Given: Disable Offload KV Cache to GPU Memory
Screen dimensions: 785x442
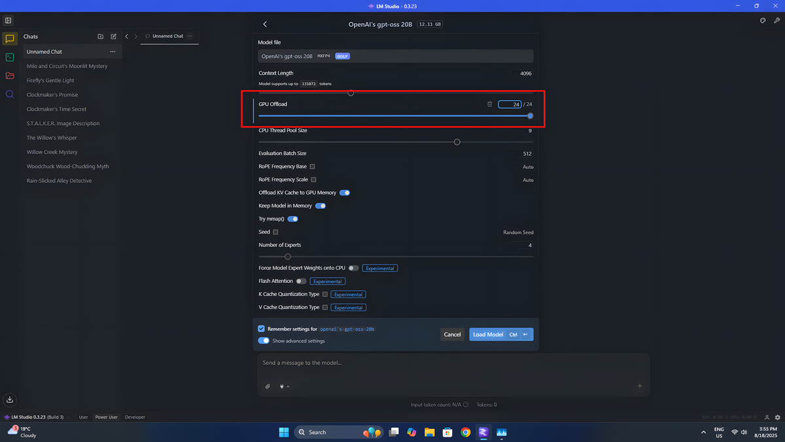Looking at the screenshot, I should (345, 193).
